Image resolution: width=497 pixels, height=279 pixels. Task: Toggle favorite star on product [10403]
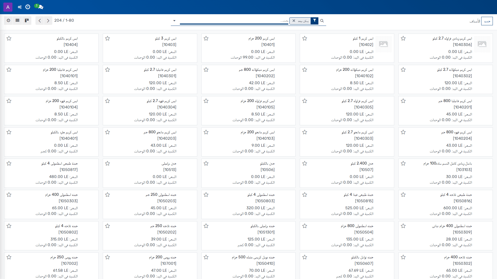(x=108, y=38)
